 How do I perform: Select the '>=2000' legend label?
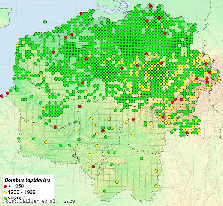click(x=17, y=198)
